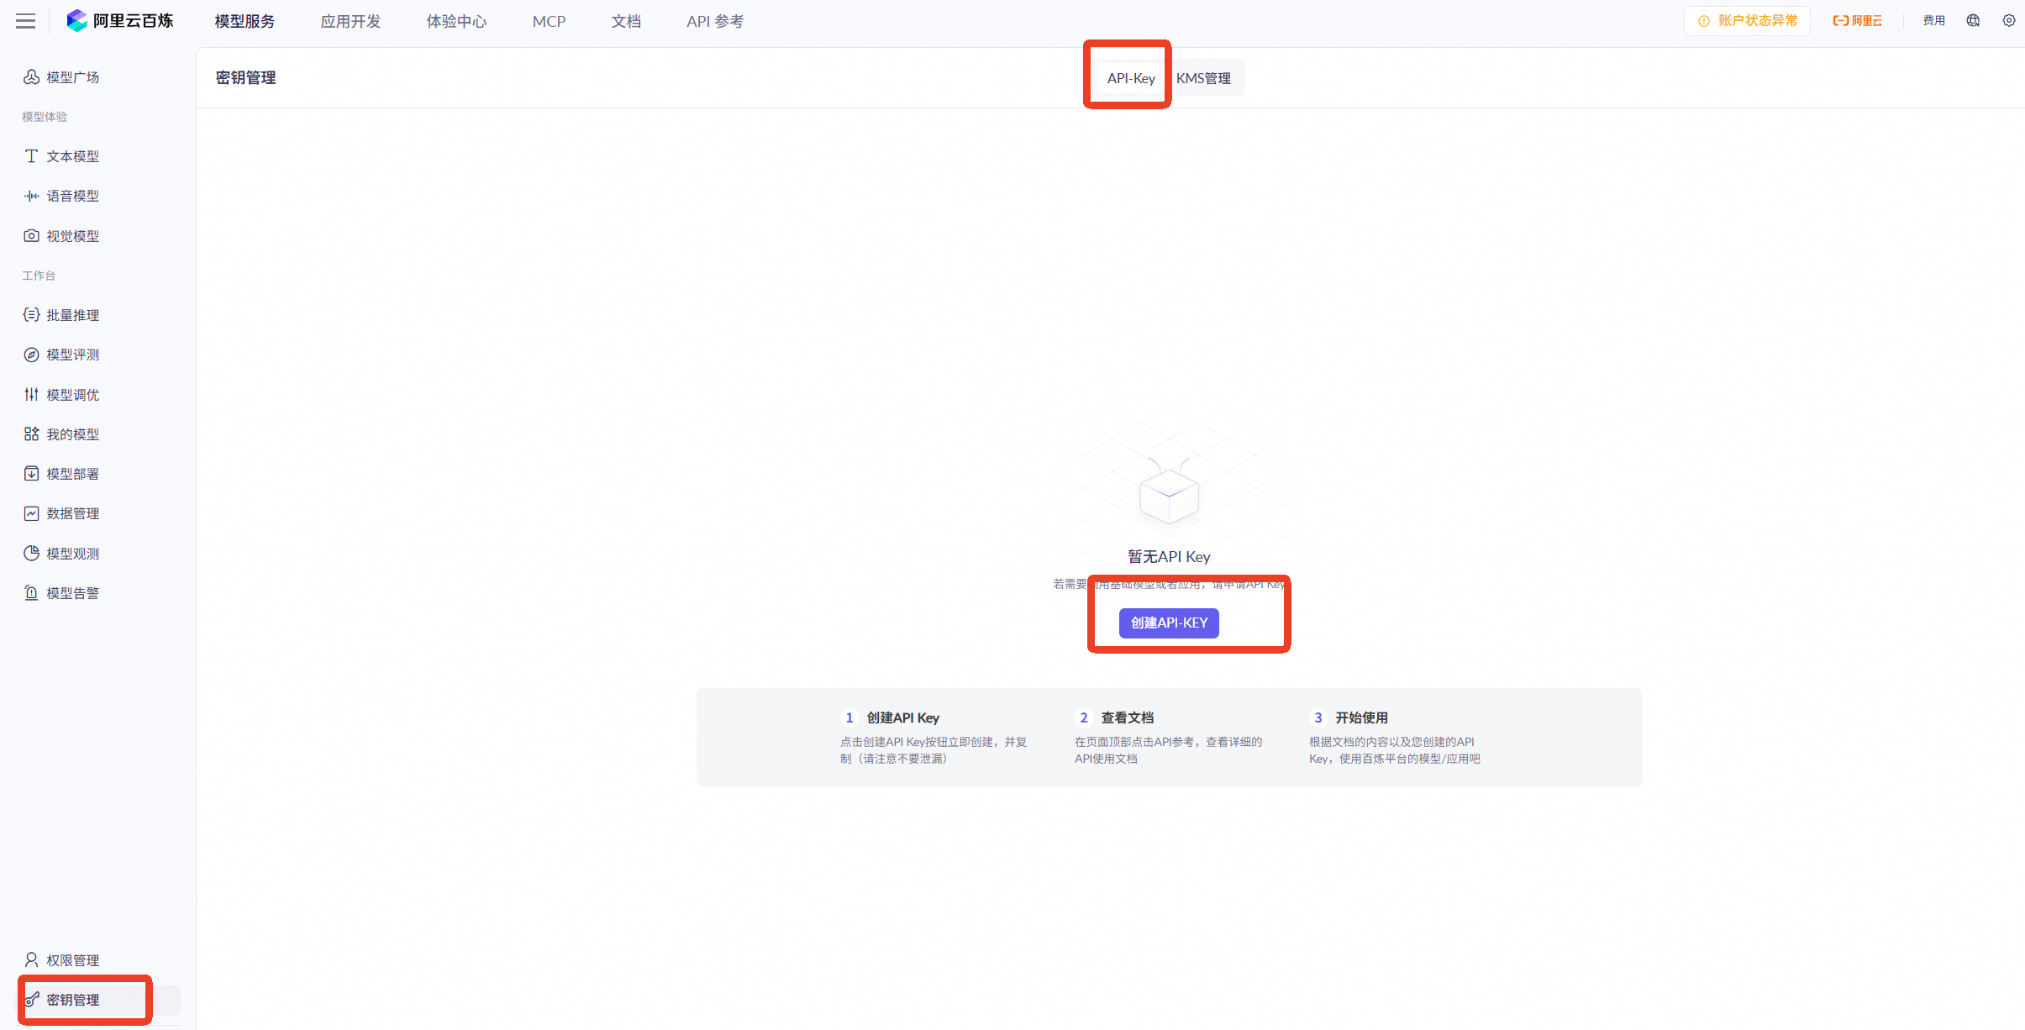Open the MCP top menu item
2025x1030 pixels.
[549, 21]
